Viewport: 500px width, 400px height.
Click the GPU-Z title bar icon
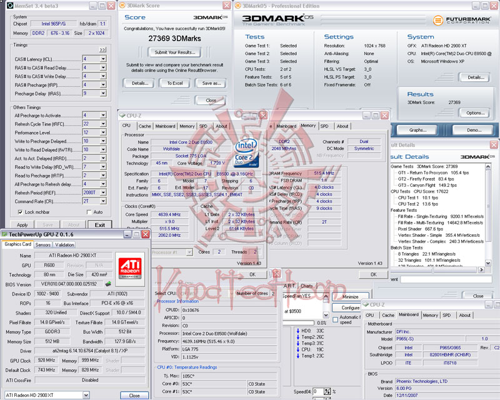(x=4, y=234)
